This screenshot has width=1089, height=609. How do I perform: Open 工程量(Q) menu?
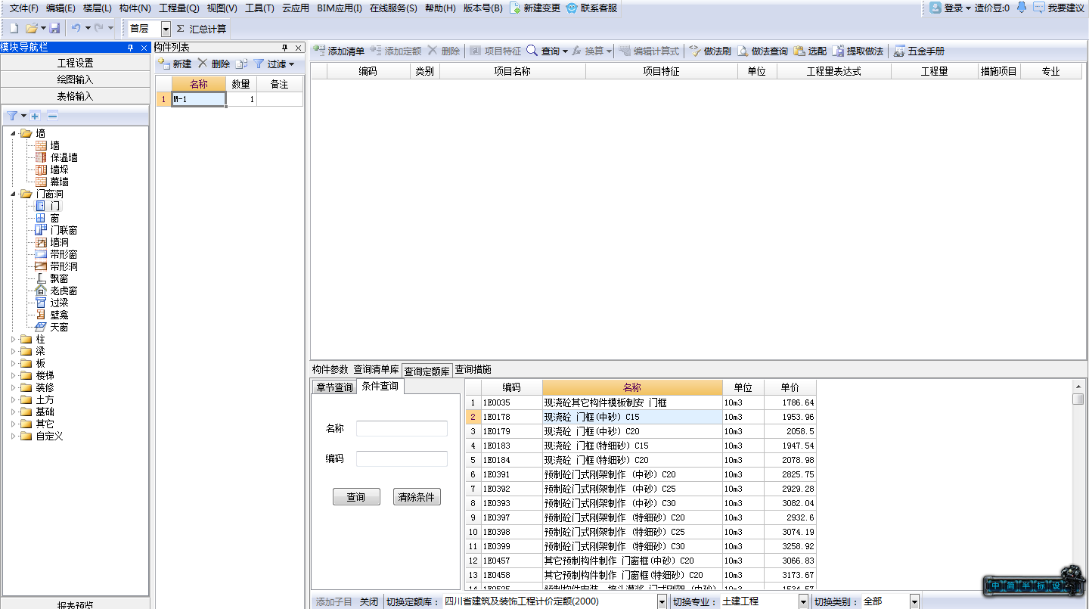179,8
